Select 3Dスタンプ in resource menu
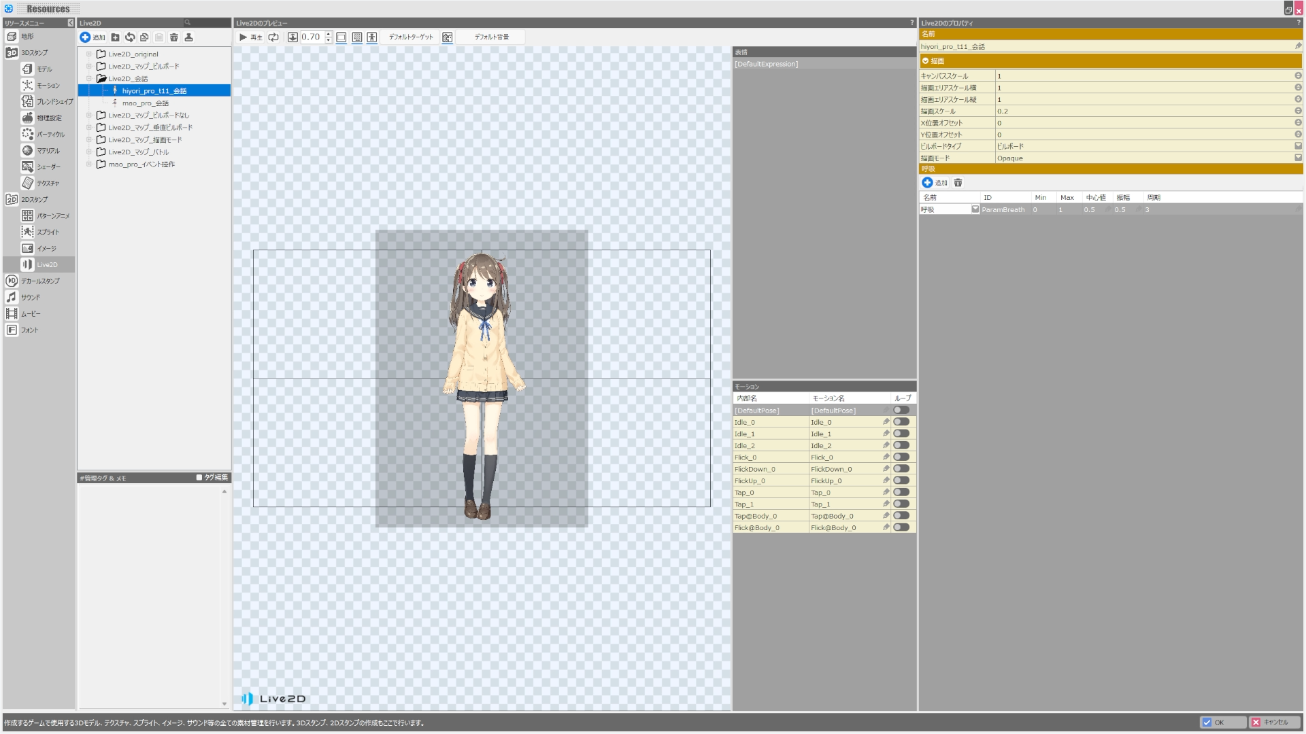The width and height of the screenshot is (1306, 734). coord(27,53)
